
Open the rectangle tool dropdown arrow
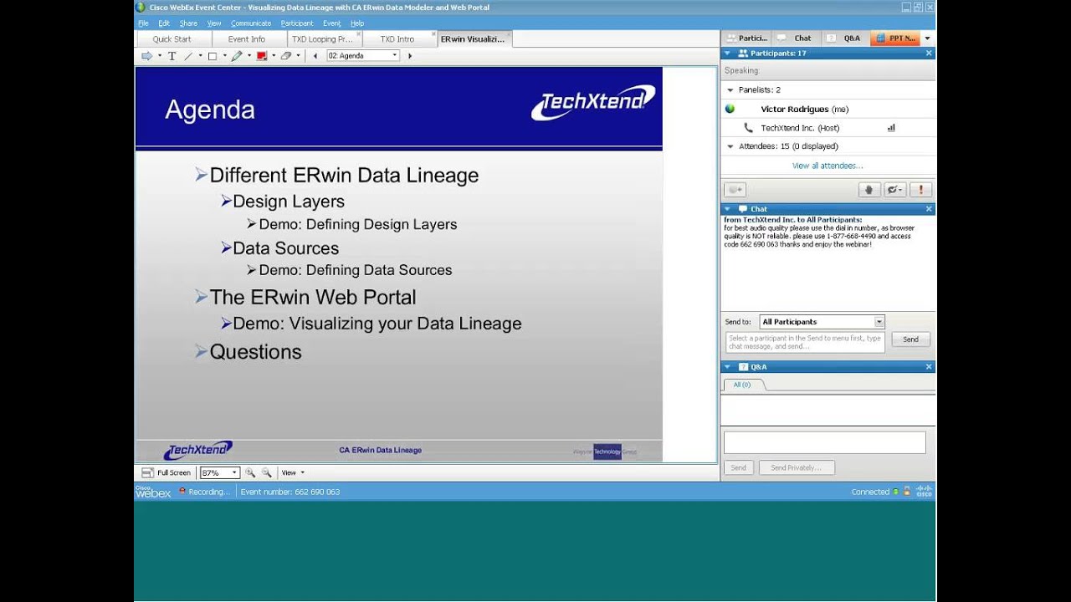(x=224, y=56)
